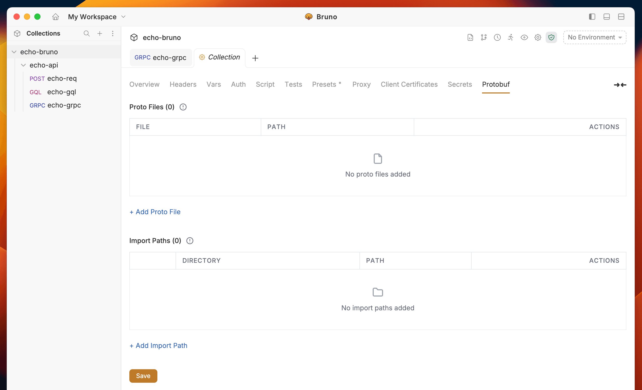Viewport: 642px width, 390px height.
Task: Click the Add Proto File link
Action: pos(155,212)
